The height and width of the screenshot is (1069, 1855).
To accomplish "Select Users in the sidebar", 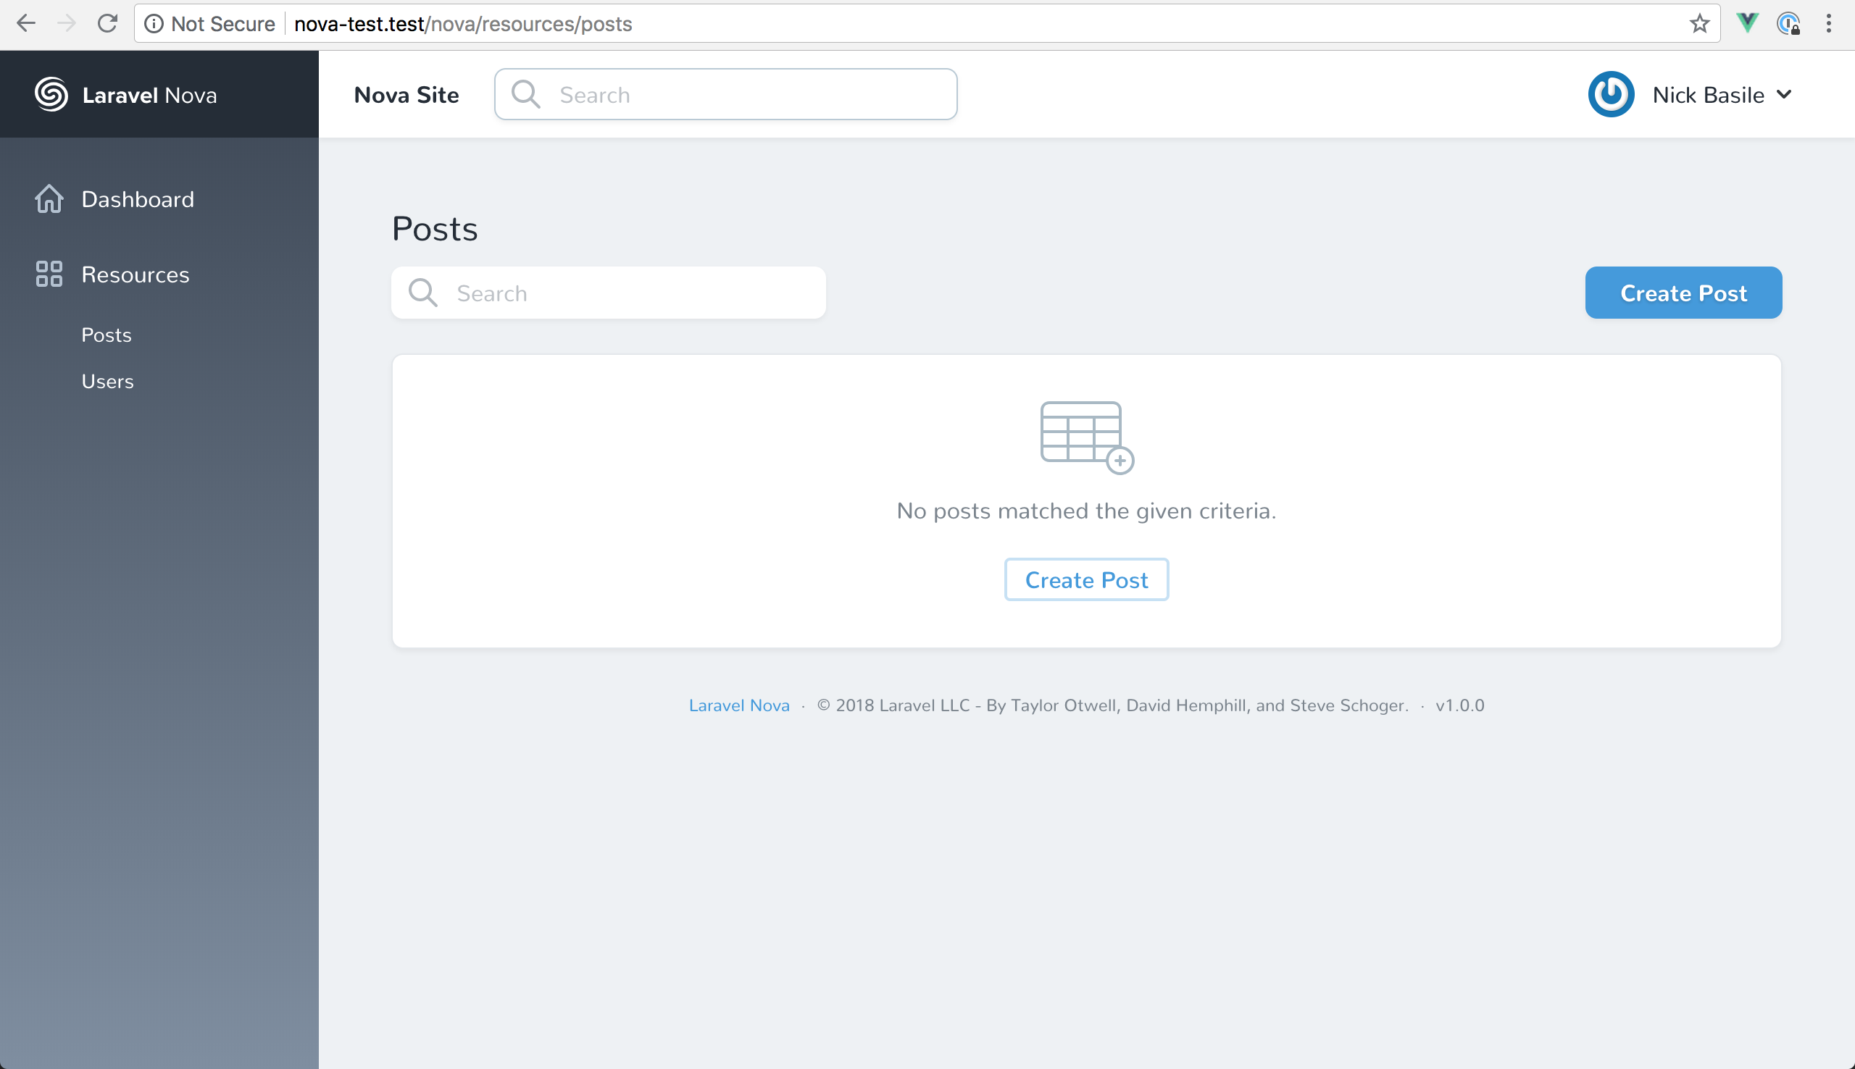I will (107, 381).
